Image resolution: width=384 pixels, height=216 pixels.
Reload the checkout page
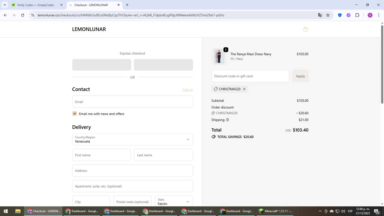(23, 15)
